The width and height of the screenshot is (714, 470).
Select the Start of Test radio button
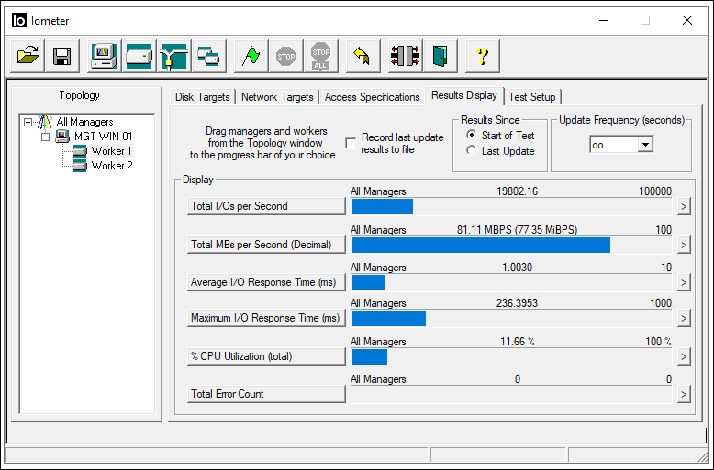[472, 136]
